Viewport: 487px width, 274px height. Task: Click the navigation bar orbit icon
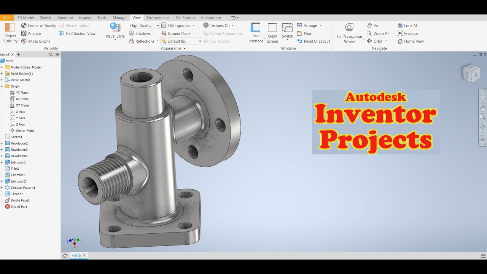pyautogui.click(x=482, y=127)
